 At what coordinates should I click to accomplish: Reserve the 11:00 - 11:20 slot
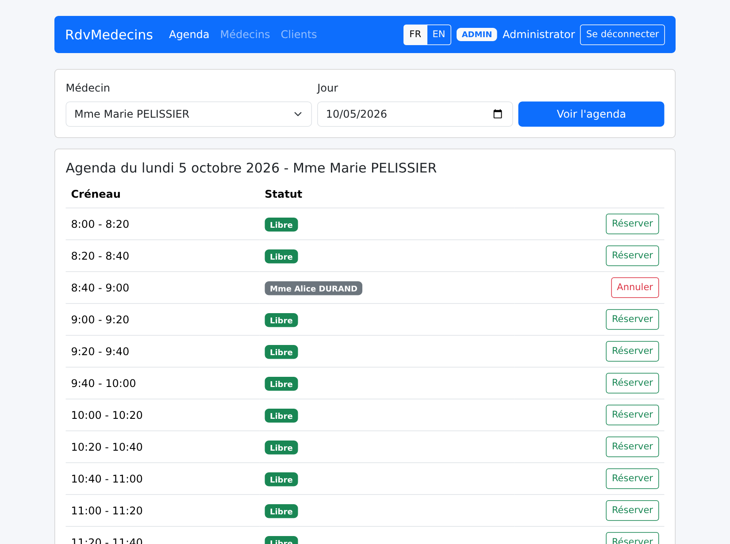coord(632,510)
